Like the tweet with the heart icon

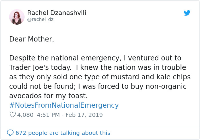click(x=13, y=115)
